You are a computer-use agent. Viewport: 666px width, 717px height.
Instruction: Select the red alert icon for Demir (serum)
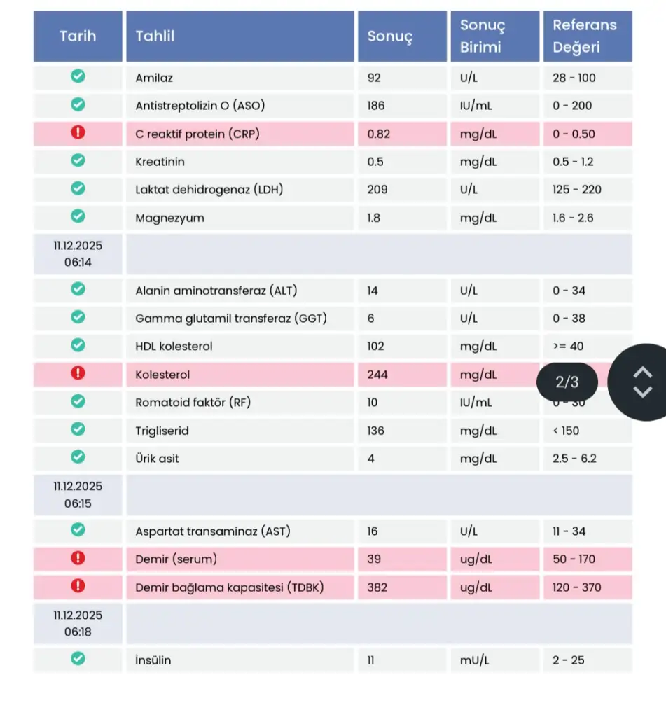pos(78,559)
